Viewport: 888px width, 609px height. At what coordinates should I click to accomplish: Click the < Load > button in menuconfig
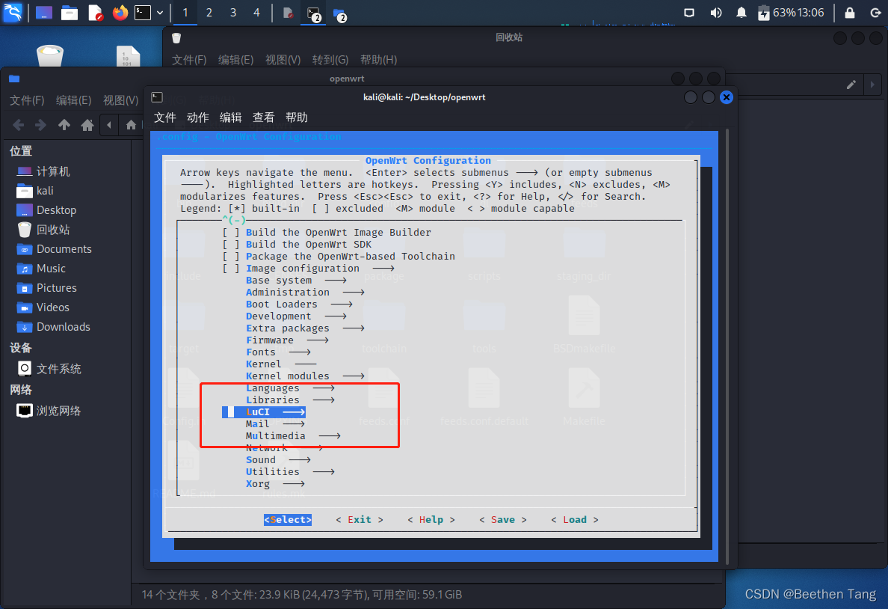[575, 519]
